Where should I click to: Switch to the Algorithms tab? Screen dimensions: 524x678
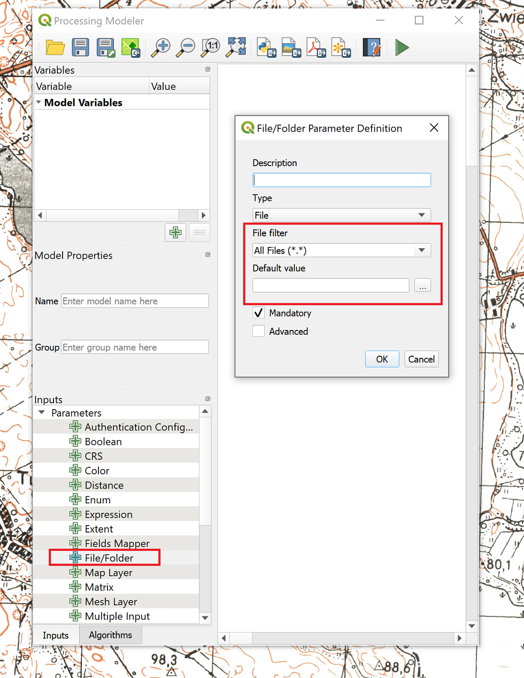click(x=110, y=635)
